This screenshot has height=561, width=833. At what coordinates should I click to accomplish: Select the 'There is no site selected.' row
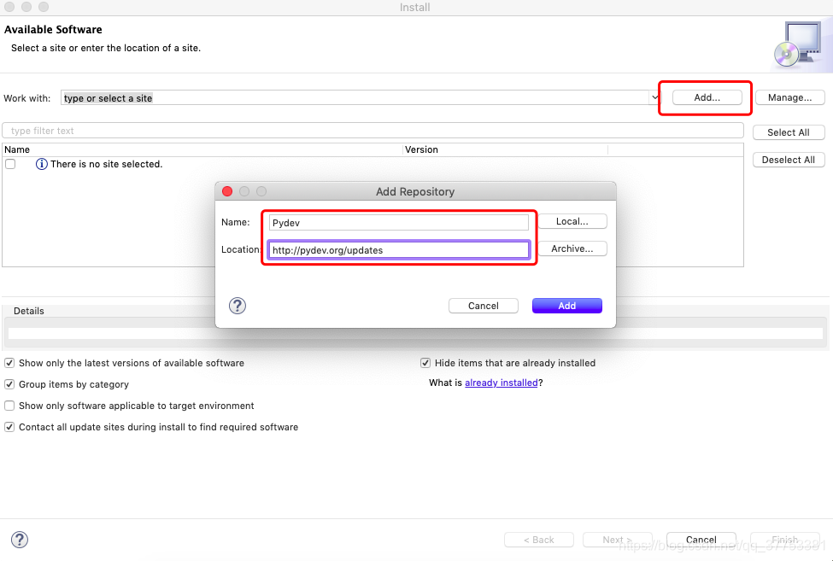372,164
